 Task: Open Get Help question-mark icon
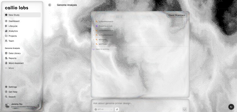6,92
